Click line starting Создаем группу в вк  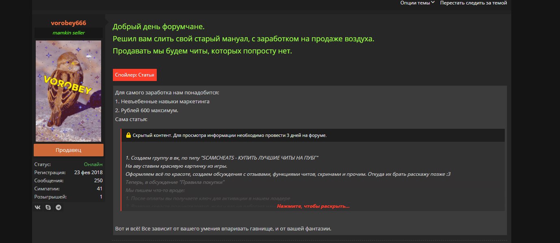(222, 157)
